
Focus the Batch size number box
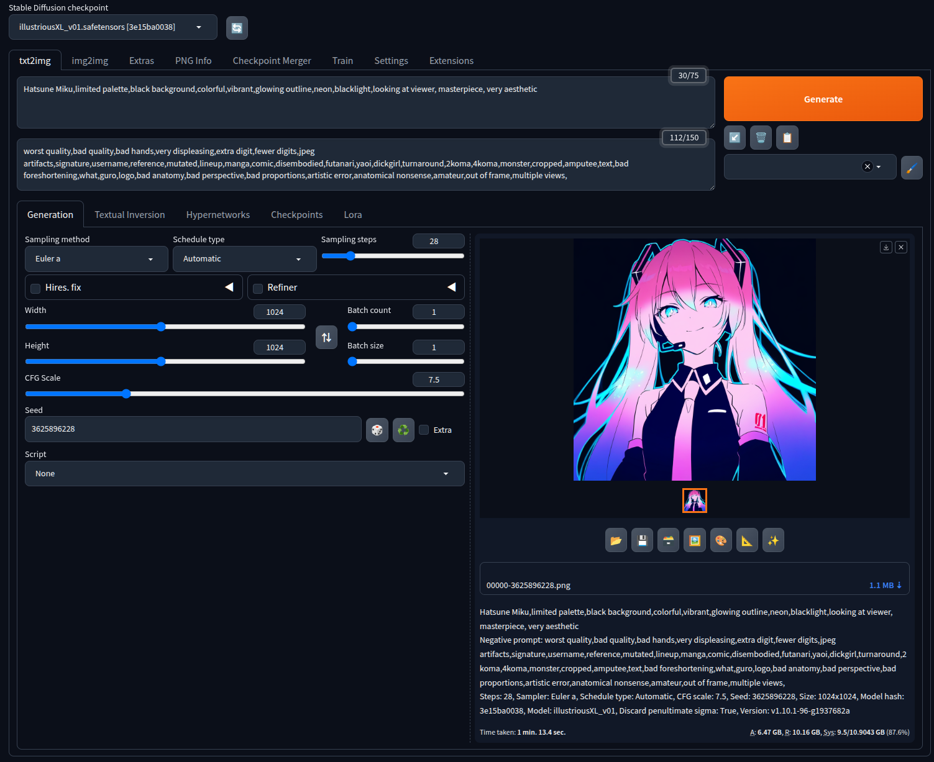(439, 347)
